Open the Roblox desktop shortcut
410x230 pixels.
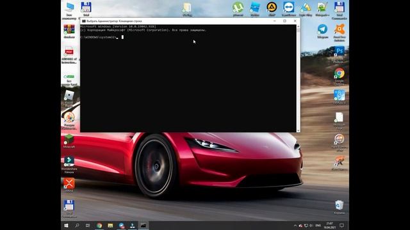[x=69, y=96]
